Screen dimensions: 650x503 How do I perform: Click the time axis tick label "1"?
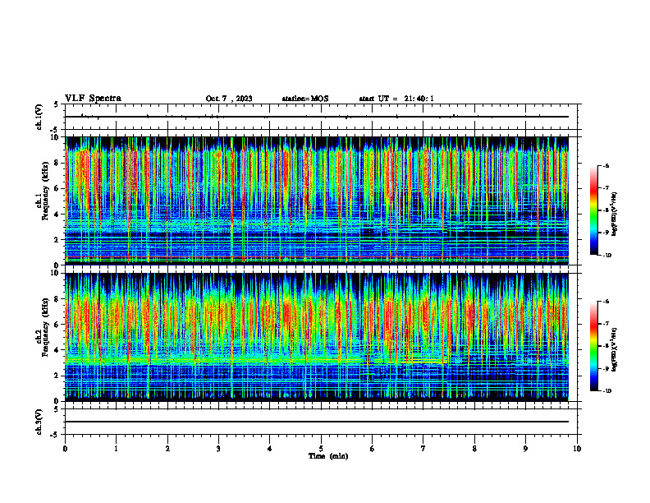click(116, 449)
